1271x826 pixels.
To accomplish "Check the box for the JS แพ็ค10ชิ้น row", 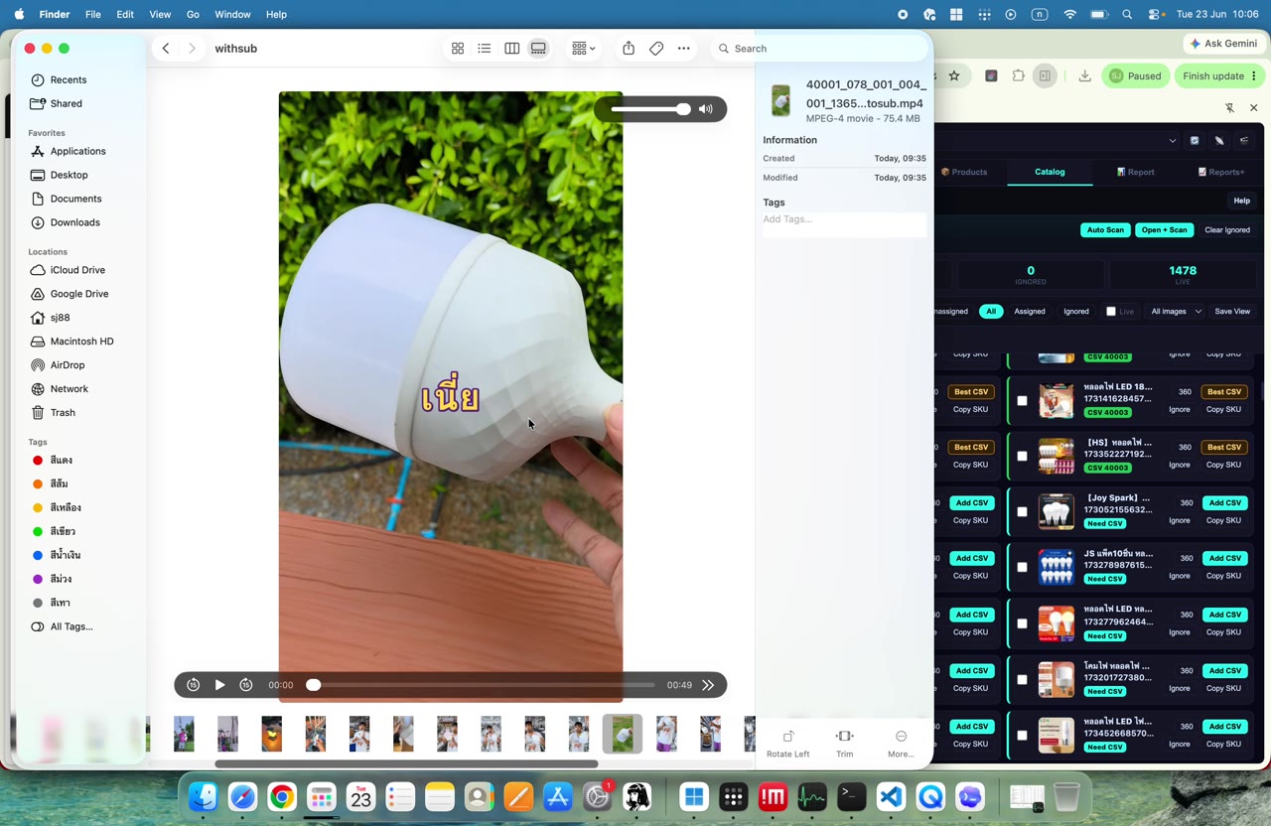I will tap(1022, 568).
